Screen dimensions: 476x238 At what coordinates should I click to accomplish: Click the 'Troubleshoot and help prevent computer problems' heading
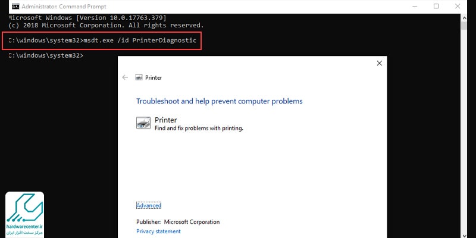click(x=220, y=101)
